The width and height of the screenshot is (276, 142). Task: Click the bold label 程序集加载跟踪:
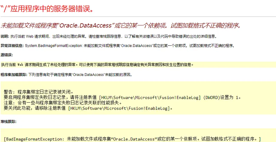14,75
